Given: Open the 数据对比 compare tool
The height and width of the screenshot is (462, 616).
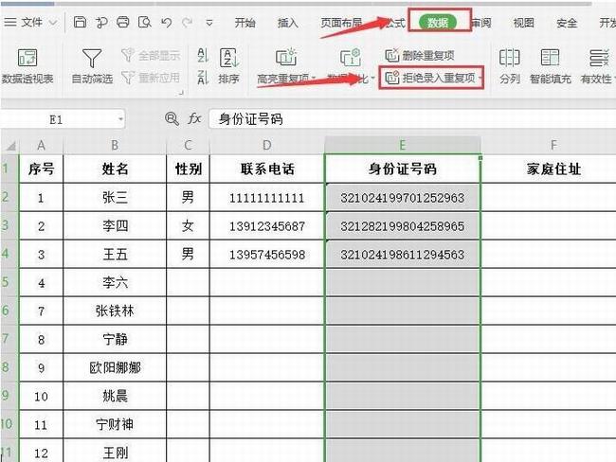Looking at the screenshot, I should [351, 66].
